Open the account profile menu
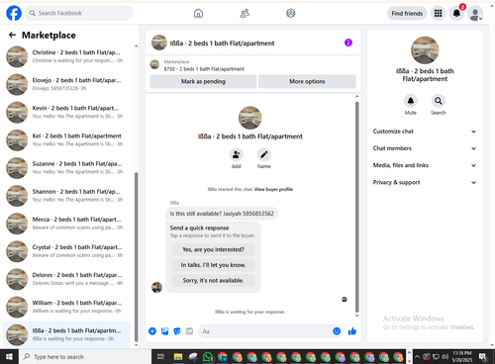Image resolution: width=495 pixels, height=364 pixels. point(475,14)
